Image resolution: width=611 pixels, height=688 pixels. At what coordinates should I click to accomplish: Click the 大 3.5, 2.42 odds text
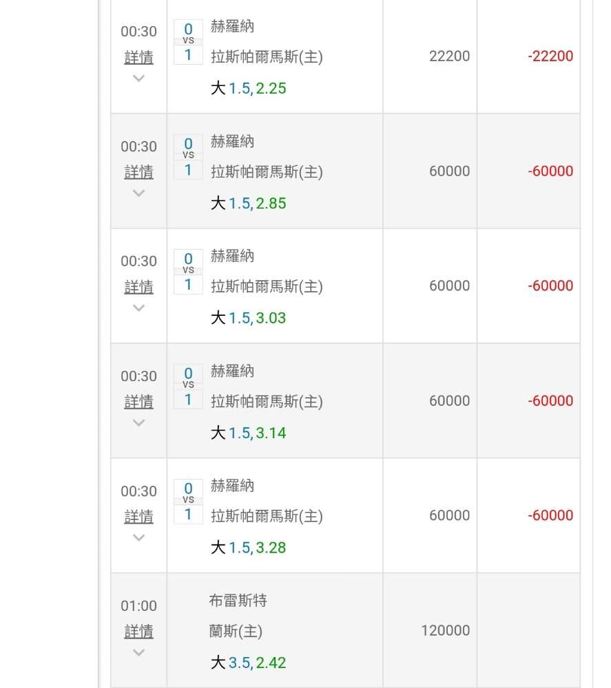[x=248, y=663]
